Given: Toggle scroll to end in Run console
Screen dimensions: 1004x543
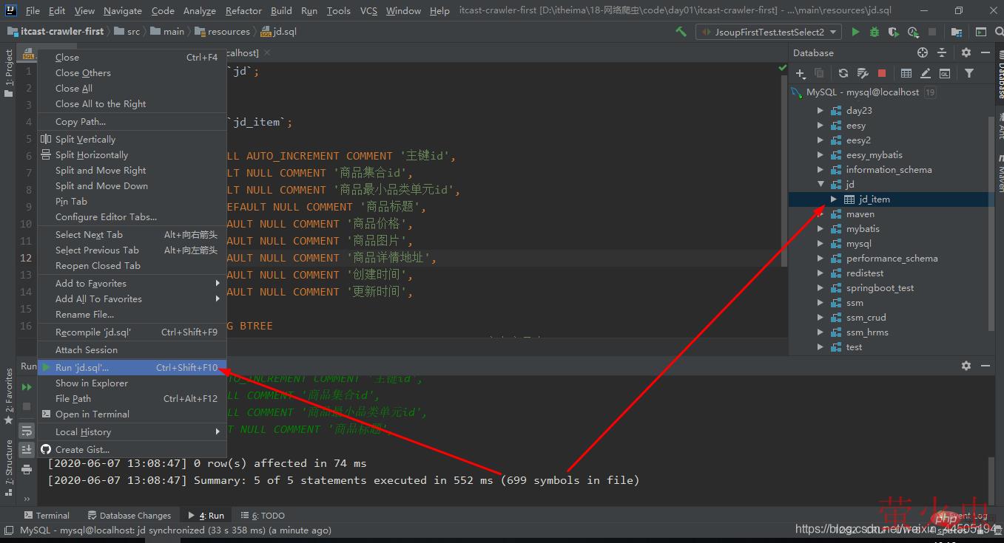Looking at the screenshot, I should tap(27, 449).
